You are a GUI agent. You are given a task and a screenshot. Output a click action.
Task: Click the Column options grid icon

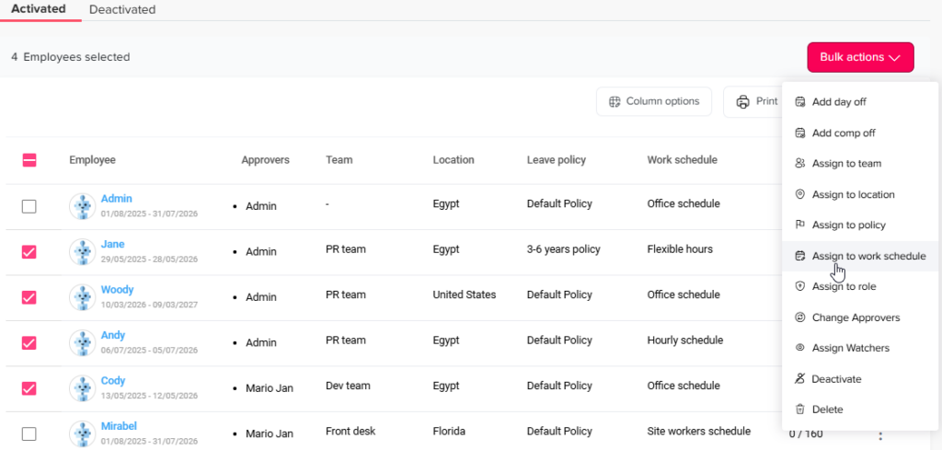[x=615, y=101]
